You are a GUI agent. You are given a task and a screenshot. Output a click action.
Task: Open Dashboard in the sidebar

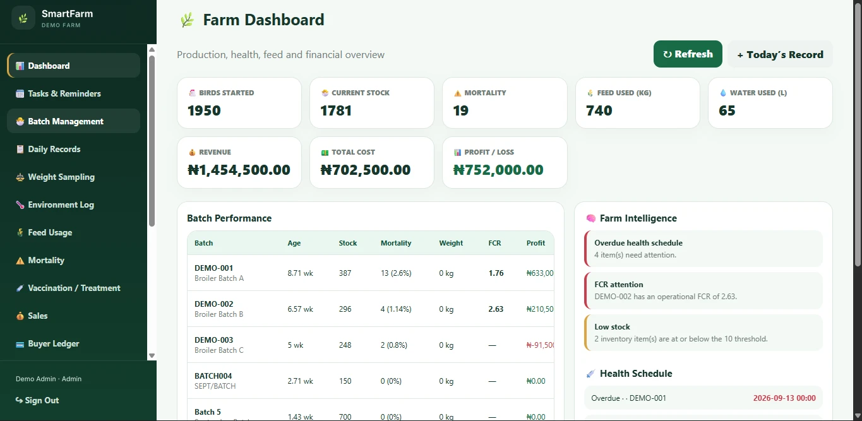pyautogui.click(x=73, y=66)
